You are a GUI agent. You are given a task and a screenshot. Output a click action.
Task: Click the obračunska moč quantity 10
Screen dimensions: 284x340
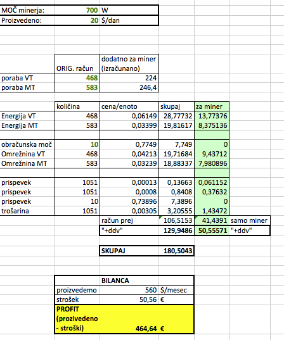(77, 144)
